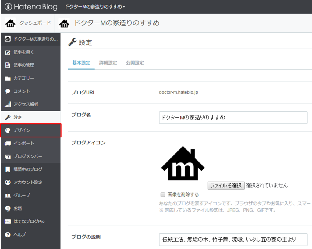Click the sidebar blog house icon at top
The width and height of the screenshot is (312, 249).
coord(8,39)
